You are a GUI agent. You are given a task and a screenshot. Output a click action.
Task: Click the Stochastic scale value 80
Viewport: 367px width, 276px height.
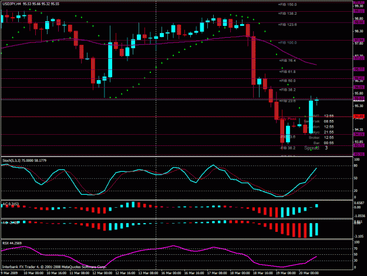point(356,165)
